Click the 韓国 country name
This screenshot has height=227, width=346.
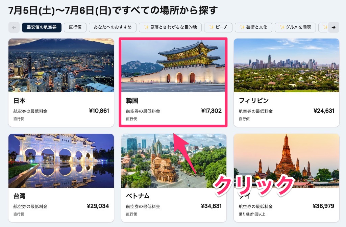coord(132,101)
